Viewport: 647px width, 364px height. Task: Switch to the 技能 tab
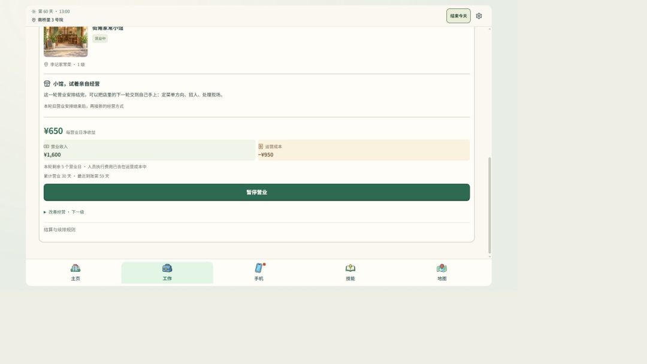(x=350, y=272)
